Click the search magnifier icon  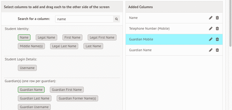tap(117, 19)
